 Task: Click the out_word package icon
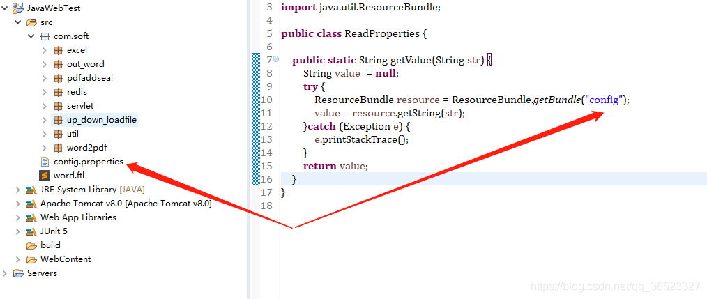[x=58, y=64]
